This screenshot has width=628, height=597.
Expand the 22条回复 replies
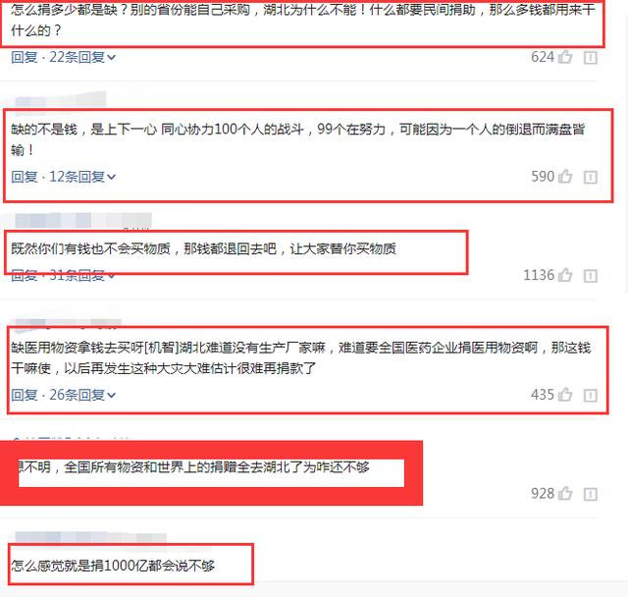pyautogui.click(x=82, y=57)
